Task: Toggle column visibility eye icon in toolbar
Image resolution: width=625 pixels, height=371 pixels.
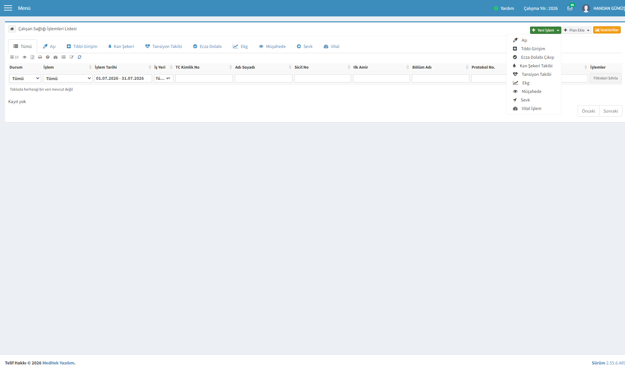Action: (x=25, y=57)
